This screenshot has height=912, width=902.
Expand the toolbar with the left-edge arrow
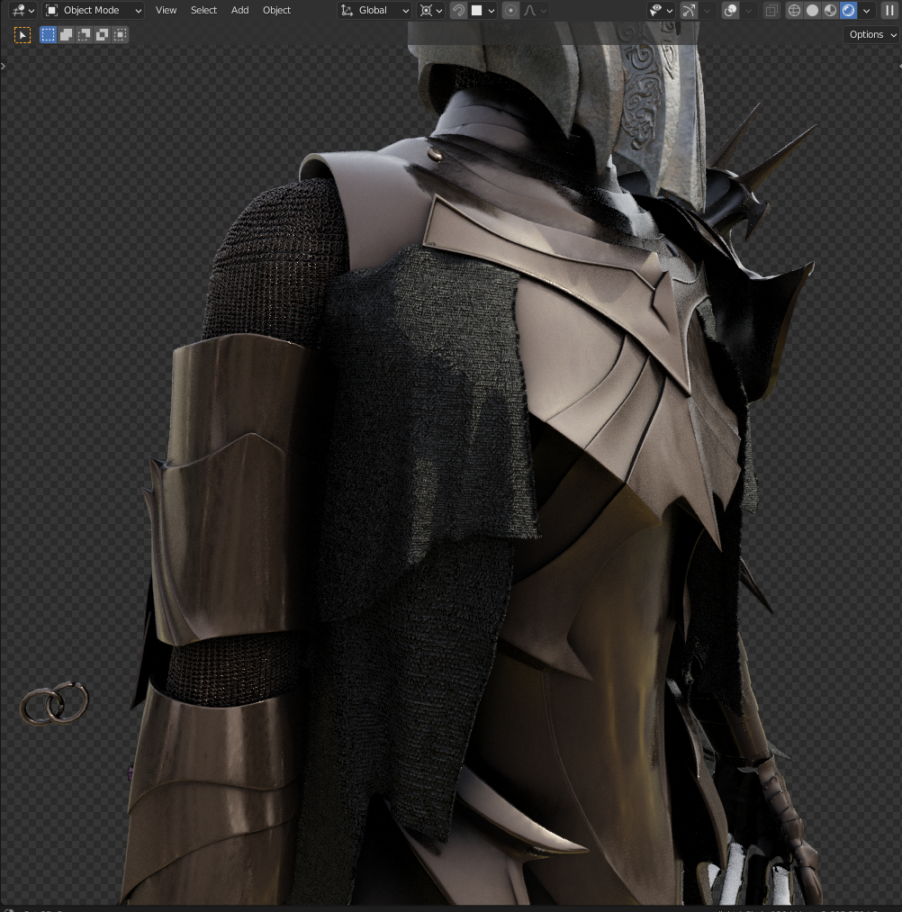(3, 67)
